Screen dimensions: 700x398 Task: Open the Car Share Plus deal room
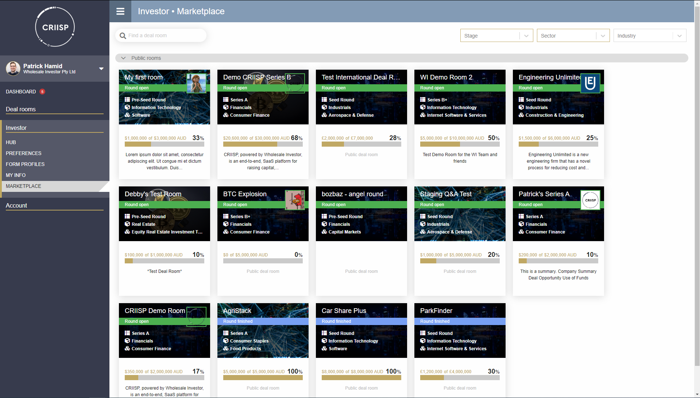click(344, 311)
